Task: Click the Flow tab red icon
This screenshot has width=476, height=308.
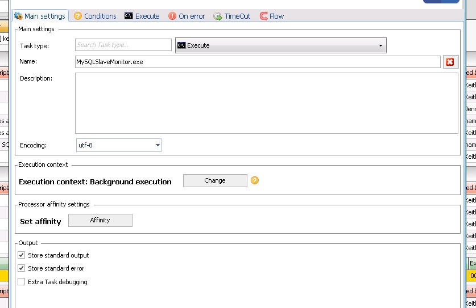Action: (263, 16)
